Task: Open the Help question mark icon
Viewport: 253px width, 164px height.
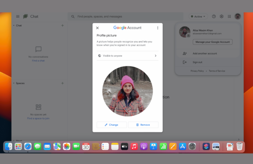Action: [214, 17]
